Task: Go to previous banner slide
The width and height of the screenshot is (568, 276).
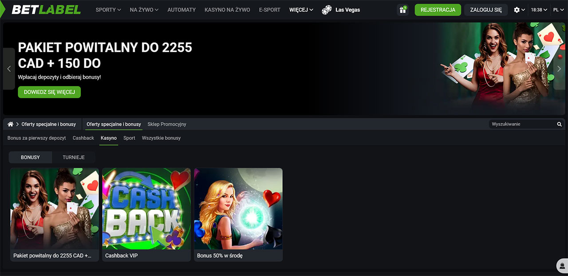Action: click(9, 69)
